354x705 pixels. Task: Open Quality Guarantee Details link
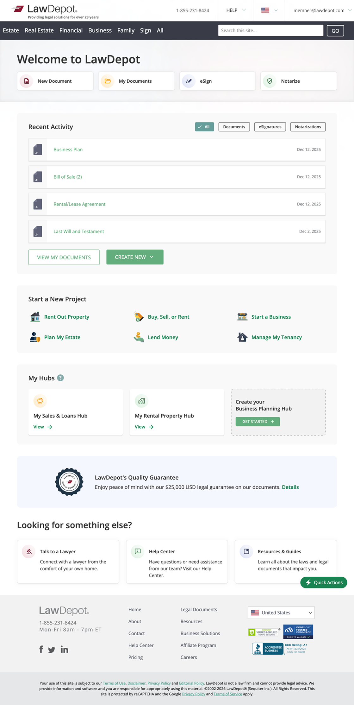tap(290, 487)
